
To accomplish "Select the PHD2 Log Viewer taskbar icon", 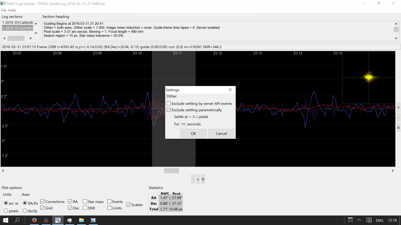I will (x=57, y=220).
